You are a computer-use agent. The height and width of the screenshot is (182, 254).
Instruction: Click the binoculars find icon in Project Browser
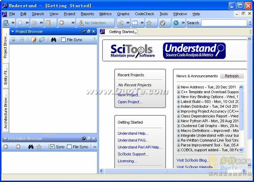tap(53, 40)
